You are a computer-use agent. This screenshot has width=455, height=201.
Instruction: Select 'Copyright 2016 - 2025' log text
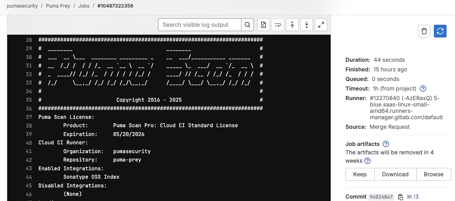pos(149,100)
